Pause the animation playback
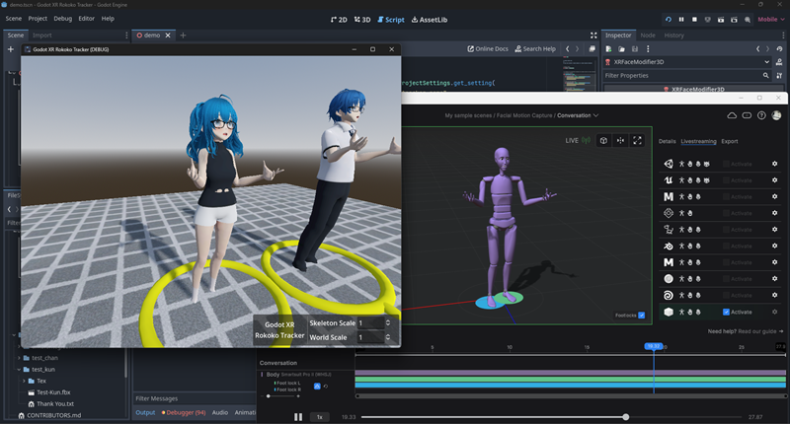Image resolution: width=790 pixels, height=424 pixels. click(x=298, y=417)
